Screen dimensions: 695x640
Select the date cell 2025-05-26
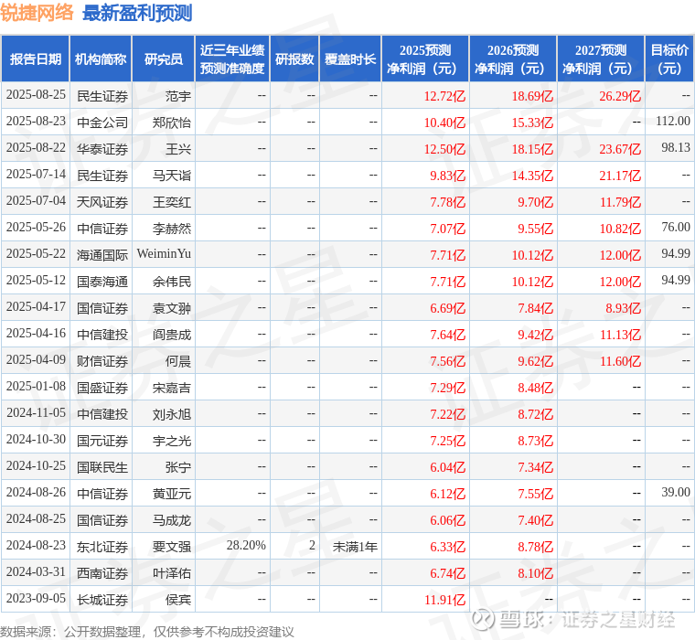36,228
